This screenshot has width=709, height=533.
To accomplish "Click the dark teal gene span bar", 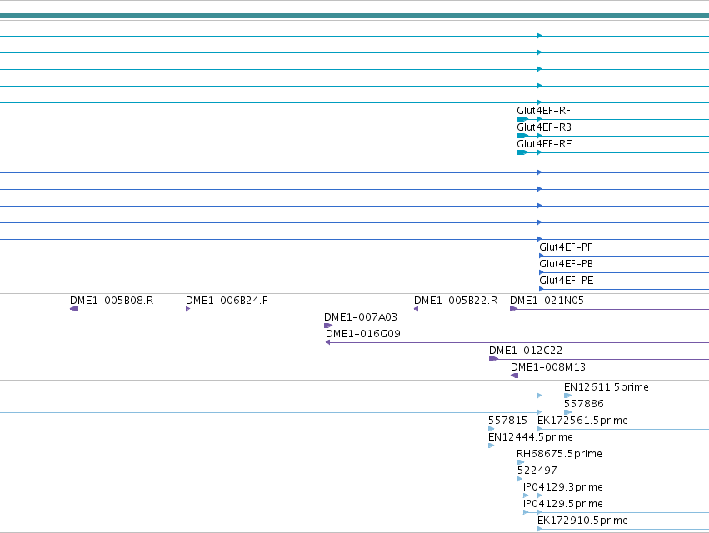I will click(355, 17).
